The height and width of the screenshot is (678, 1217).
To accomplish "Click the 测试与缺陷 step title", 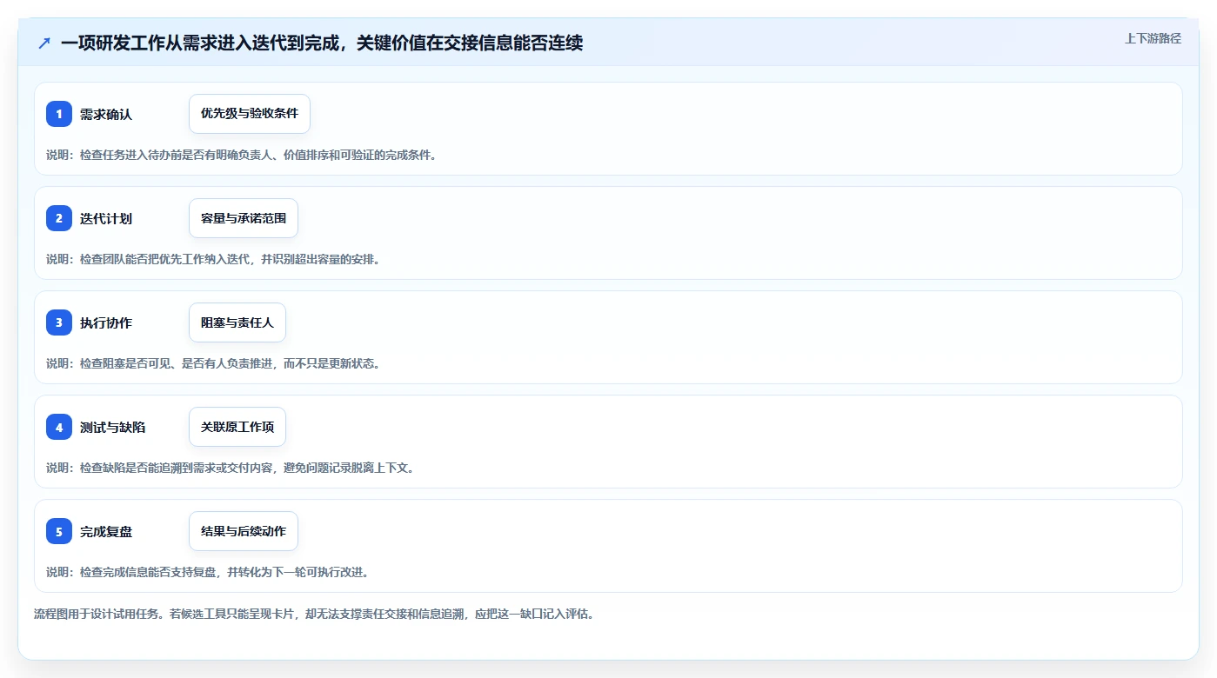I will 112,427.
